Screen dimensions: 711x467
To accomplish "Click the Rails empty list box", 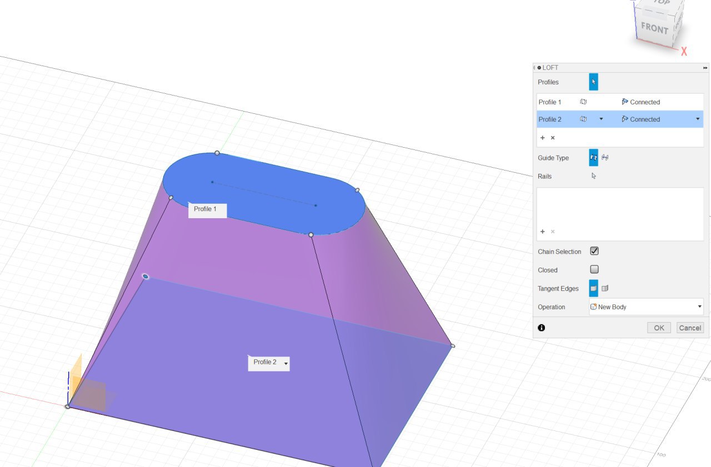I will [620, 214].
